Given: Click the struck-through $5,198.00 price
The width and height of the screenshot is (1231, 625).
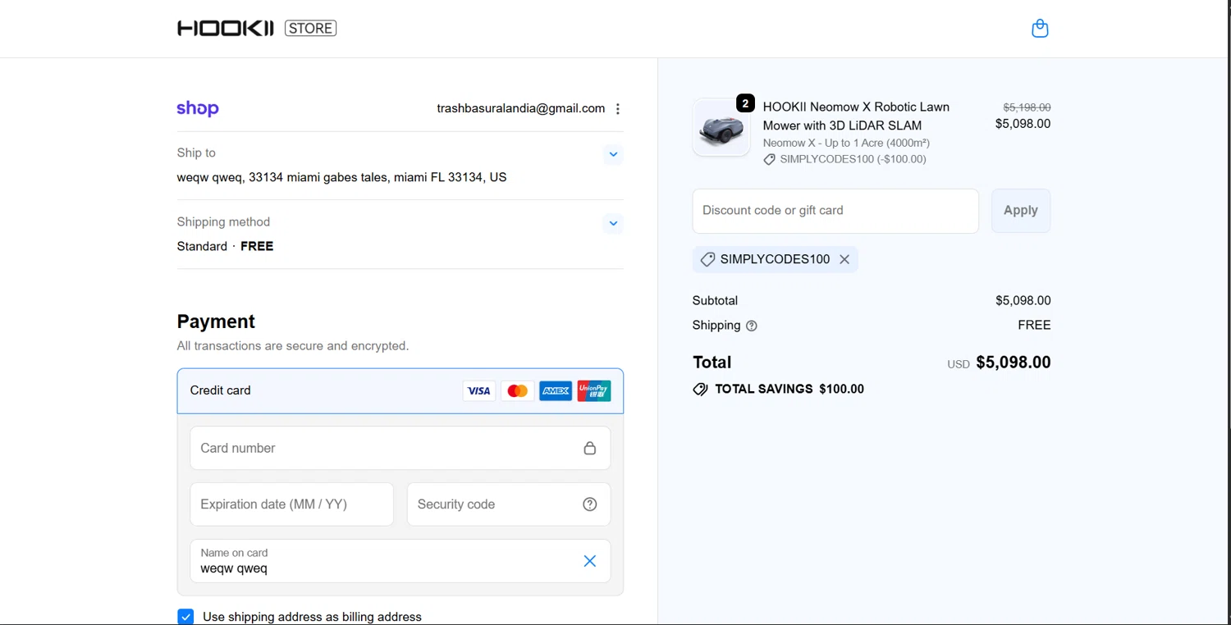Looking at the screenshot, I should tap(1027, 107).
